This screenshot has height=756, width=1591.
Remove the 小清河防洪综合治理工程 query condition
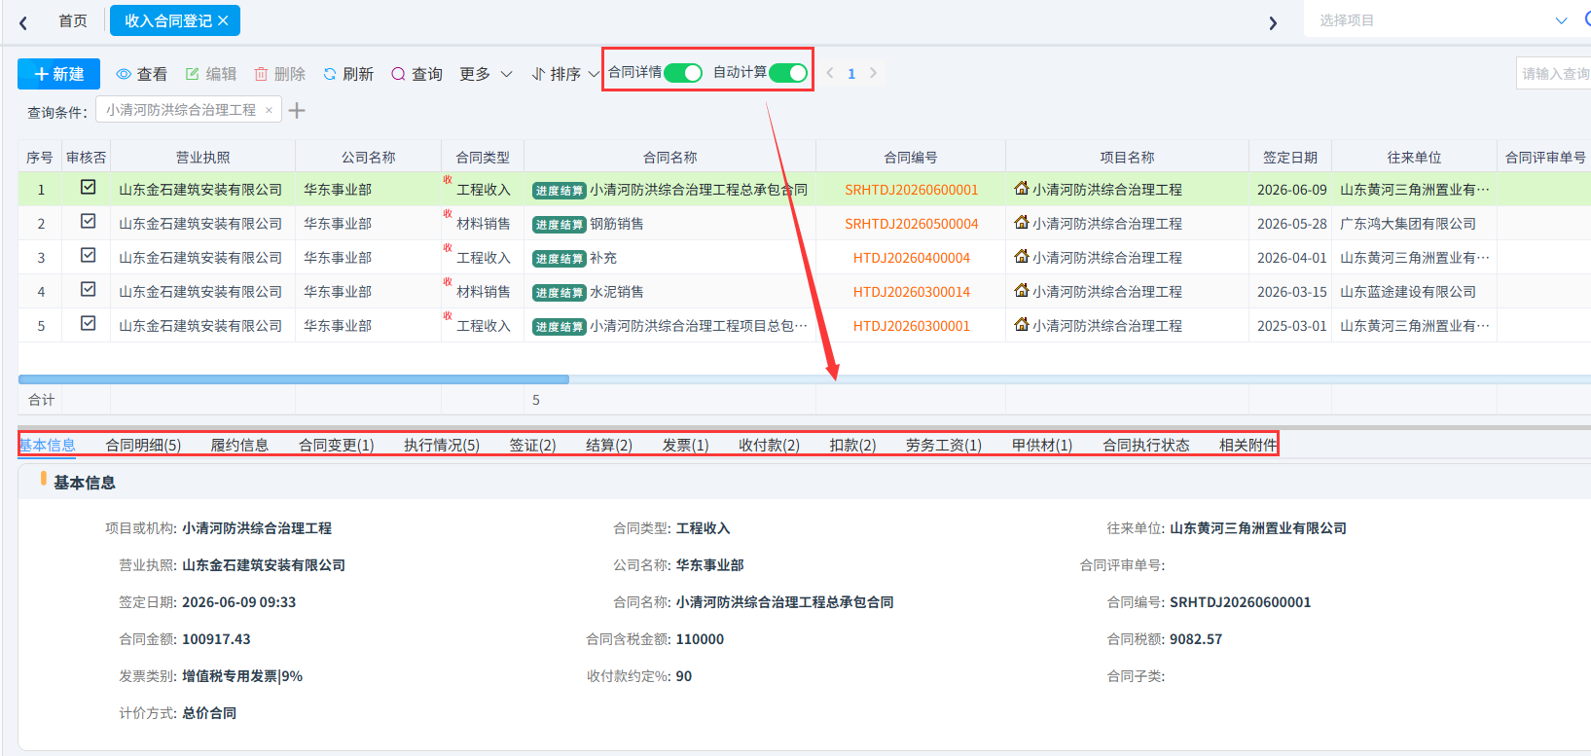point(269,110)
